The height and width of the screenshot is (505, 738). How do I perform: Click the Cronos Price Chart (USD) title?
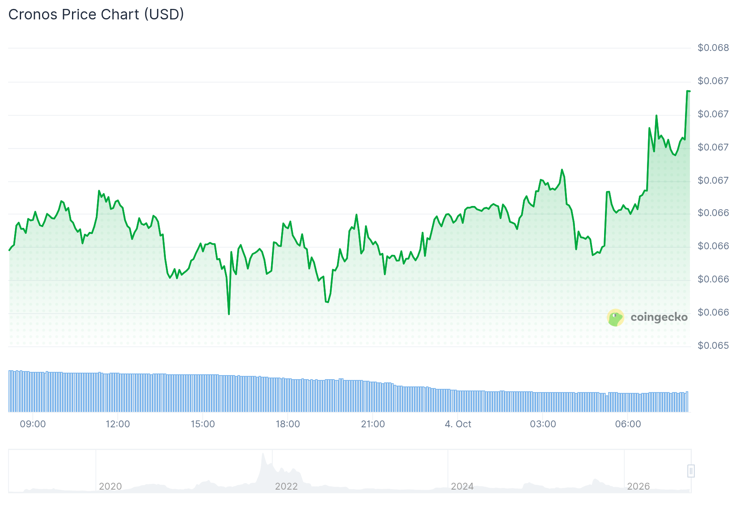click(96, 15)
